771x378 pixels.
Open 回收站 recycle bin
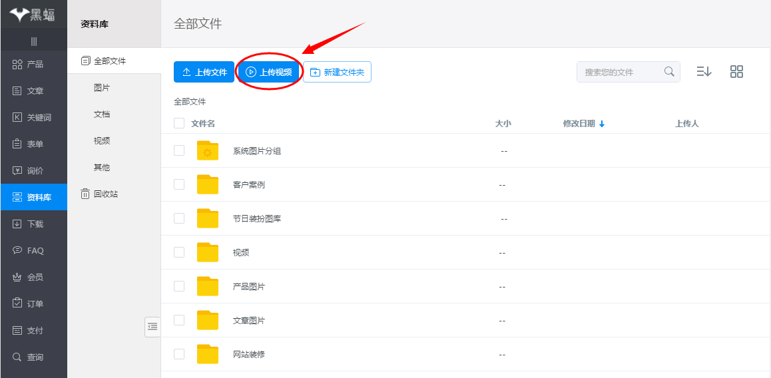click(105, 194)
